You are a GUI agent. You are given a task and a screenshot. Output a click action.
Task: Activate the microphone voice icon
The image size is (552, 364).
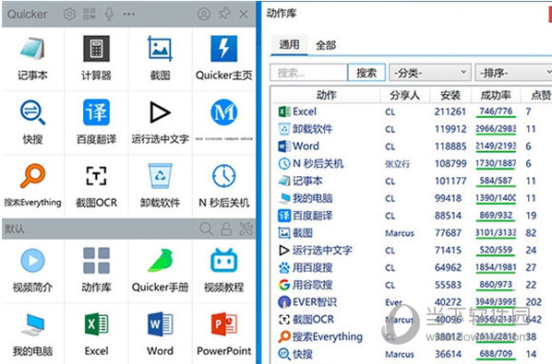click(x=109, y=14)
